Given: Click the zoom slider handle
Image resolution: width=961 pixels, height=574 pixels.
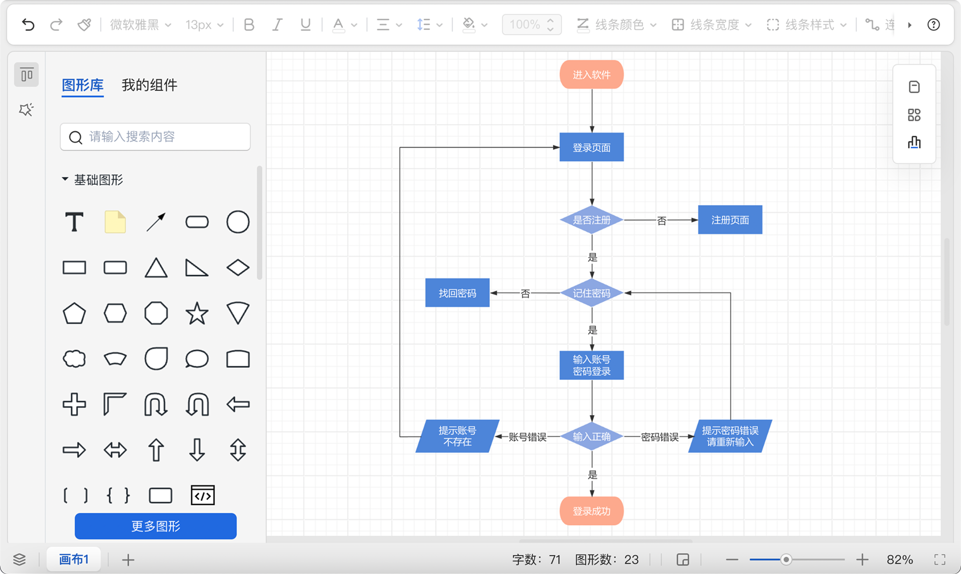Looking at the screenshot, I should point(786,559).
